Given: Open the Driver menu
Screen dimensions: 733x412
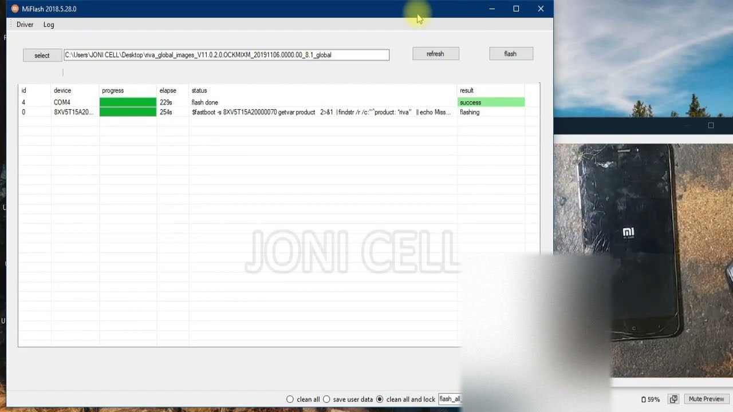Looking at the screenshot, I should pyautogui.click(x=25, y=25).
